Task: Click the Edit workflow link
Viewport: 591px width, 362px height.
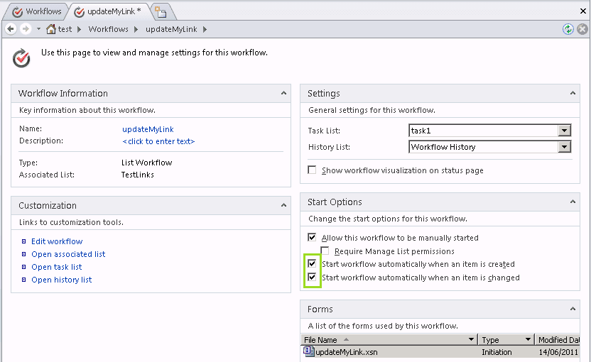Action: (57, 241)
